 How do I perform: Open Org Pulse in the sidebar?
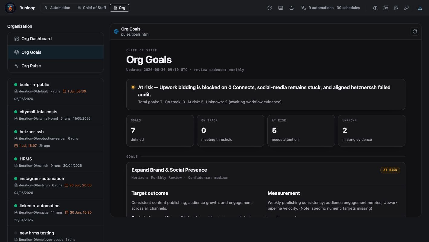coord(56,66)
